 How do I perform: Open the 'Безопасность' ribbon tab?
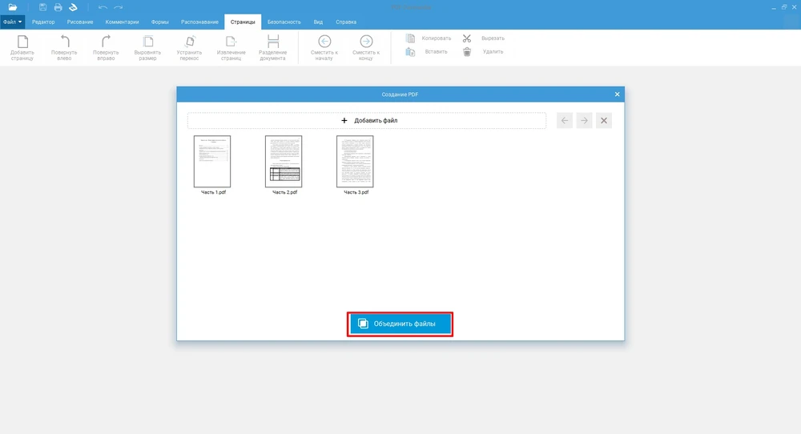tap(284, 22)
